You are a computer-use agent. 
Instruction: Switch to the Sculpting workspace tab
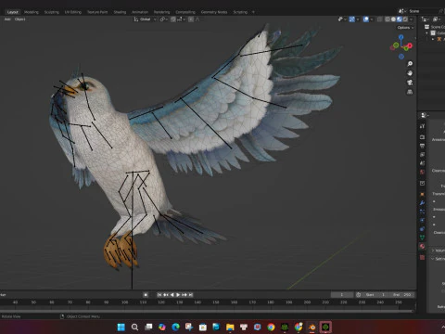coord(51,12)
